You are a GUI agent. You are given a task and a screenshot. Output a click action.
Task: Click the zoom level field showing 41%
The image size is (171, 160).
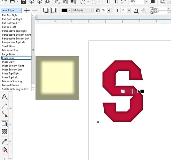point(137,2)
